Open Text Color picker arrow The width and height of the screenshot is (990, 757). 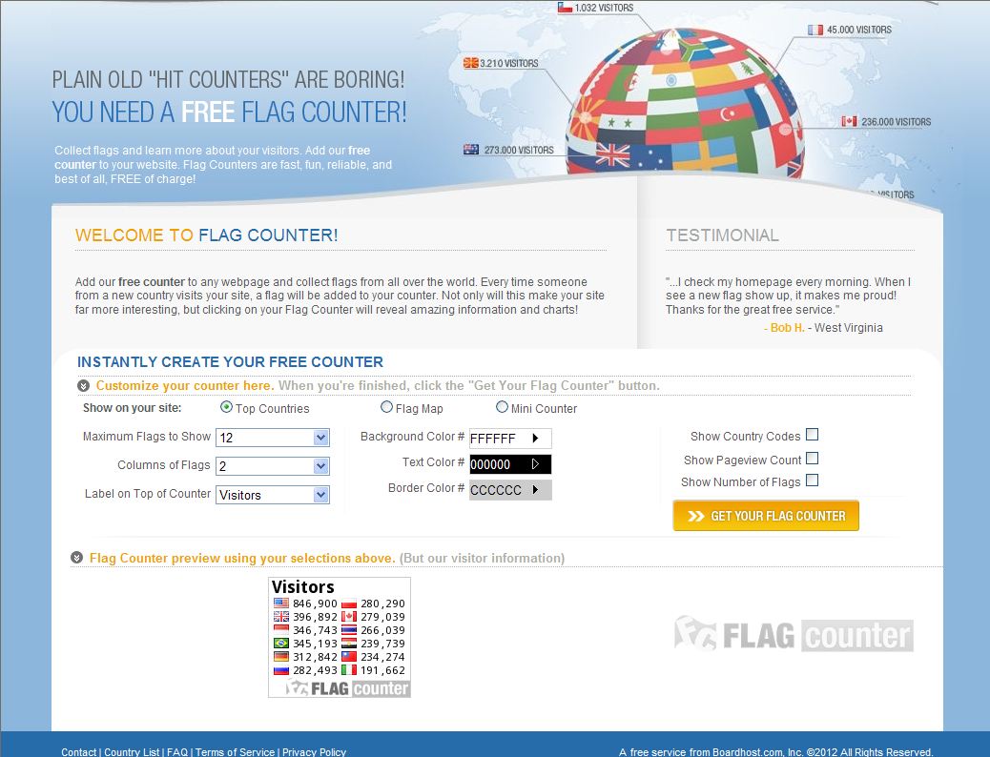(x=535, y=464)
